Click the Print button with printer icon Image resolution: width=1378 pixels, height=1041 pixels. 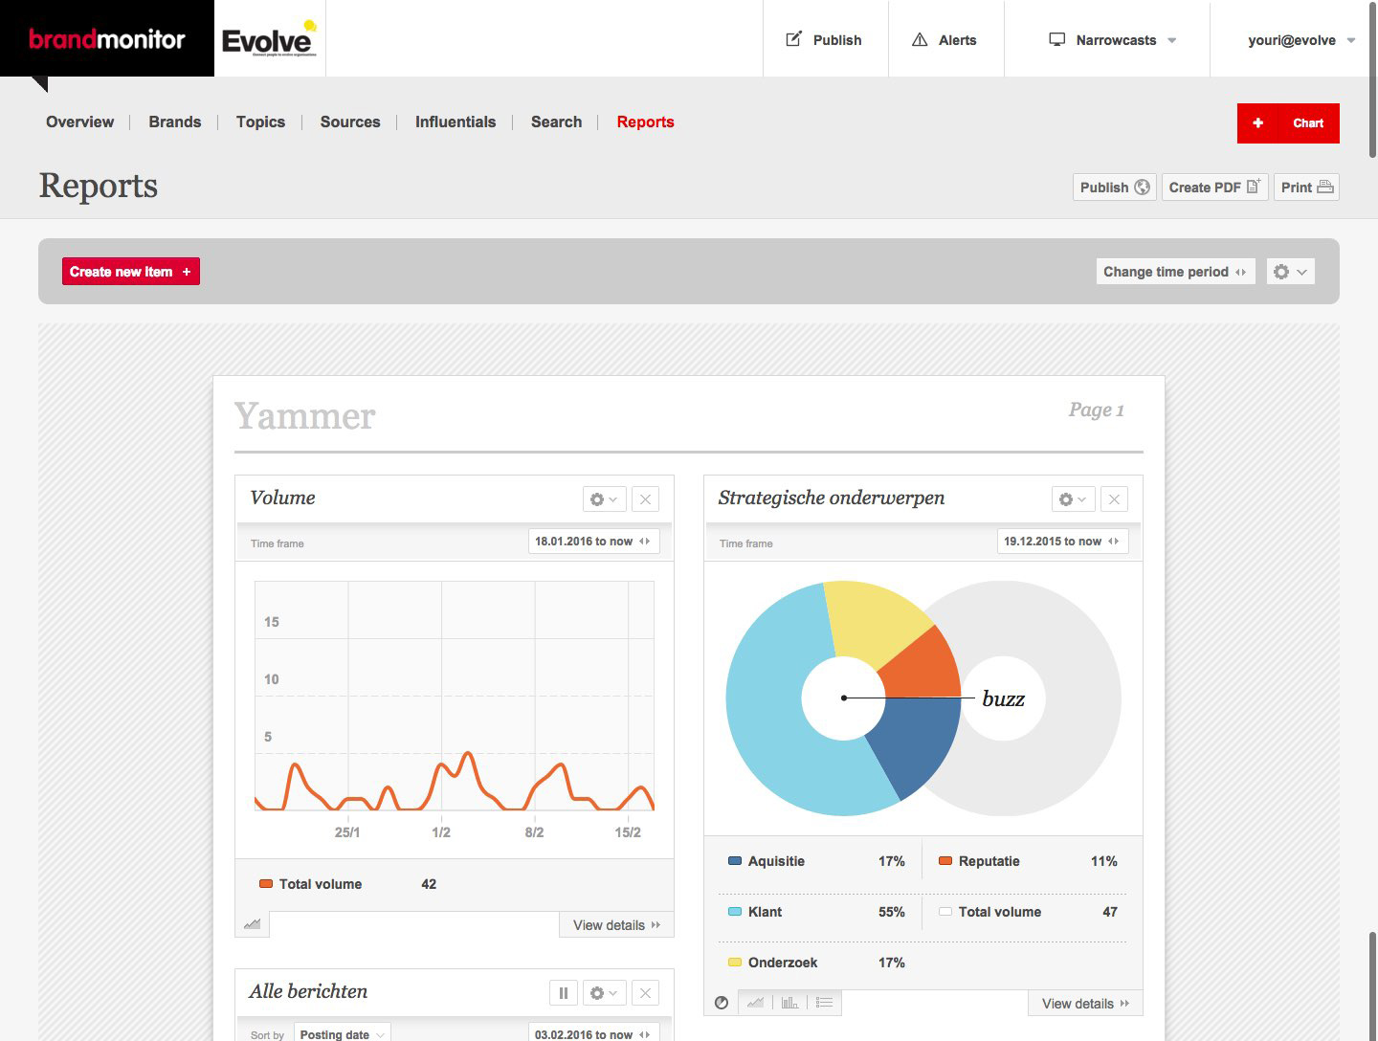coord(1306,188)
